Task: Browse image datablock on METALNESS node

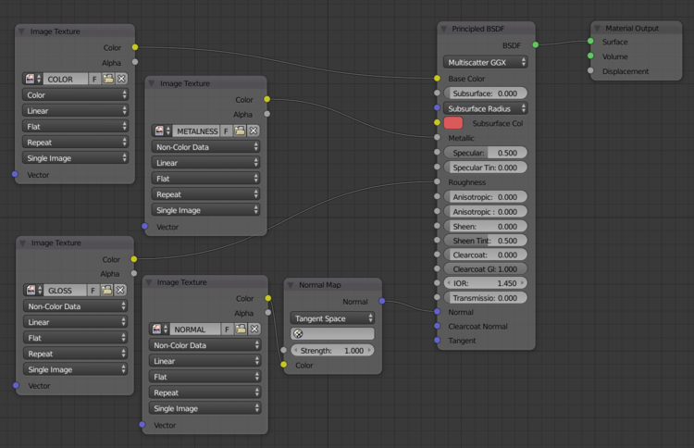Action: 160,131
